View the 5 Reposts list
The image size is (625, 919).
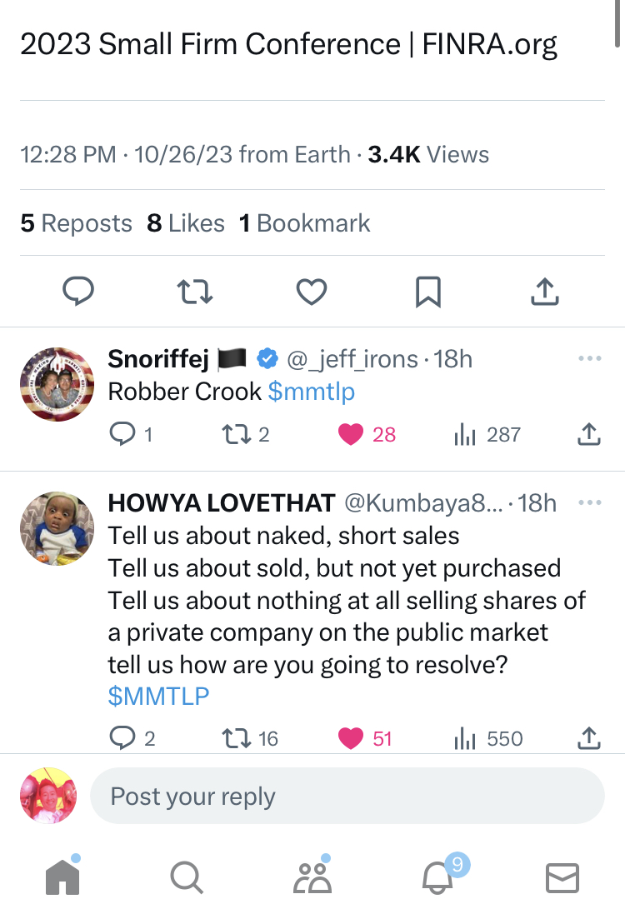pyautogui.click(x=76, y=223)
